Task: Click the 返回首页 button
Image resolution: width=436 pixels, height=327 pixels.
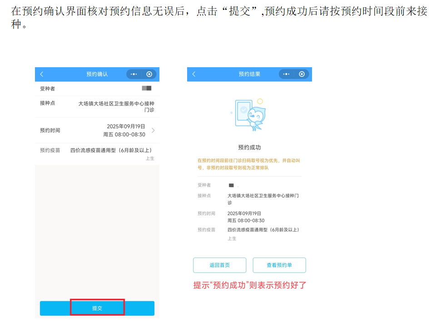Action: click(x=219, y=265)
